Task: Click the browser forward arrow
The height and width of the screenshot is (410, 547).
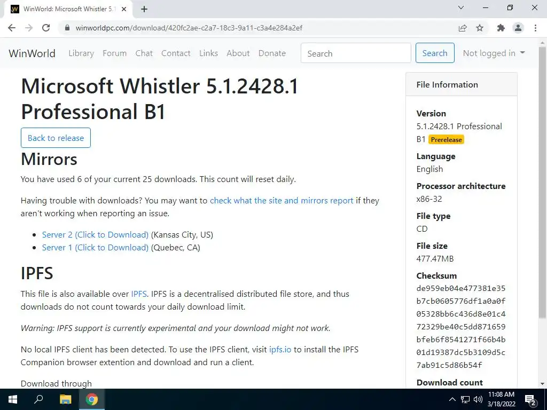Action: (29, 28)
